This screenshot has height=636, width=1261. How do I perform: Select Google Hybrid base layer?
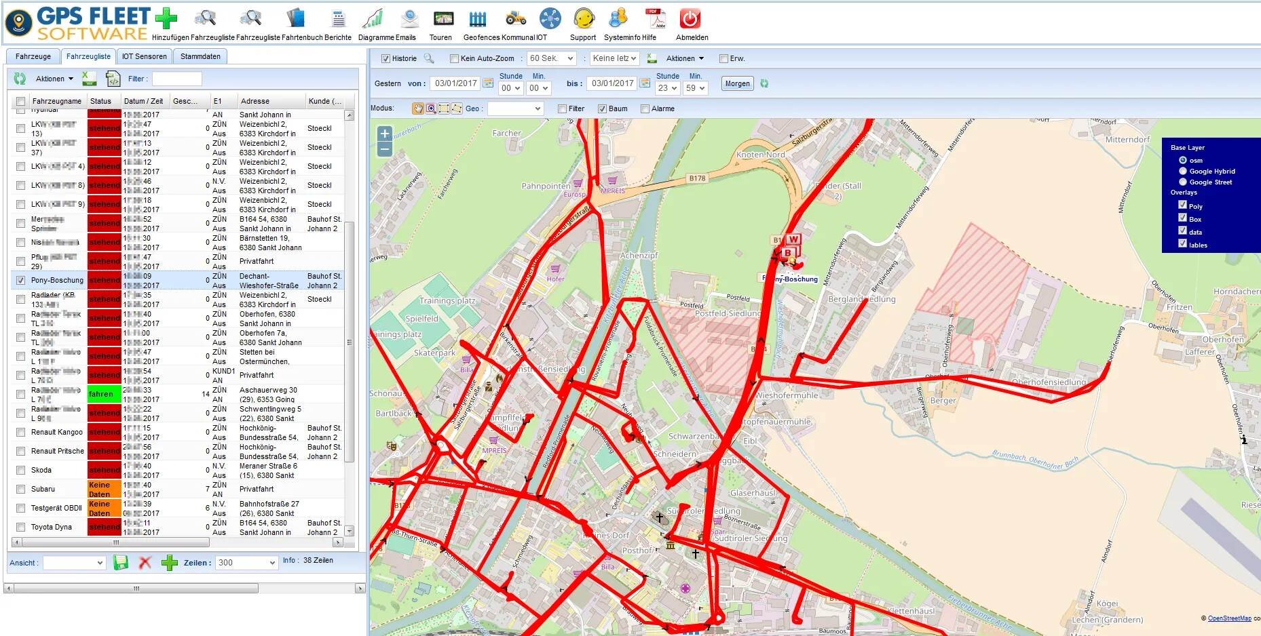(x=1183, y=171)
